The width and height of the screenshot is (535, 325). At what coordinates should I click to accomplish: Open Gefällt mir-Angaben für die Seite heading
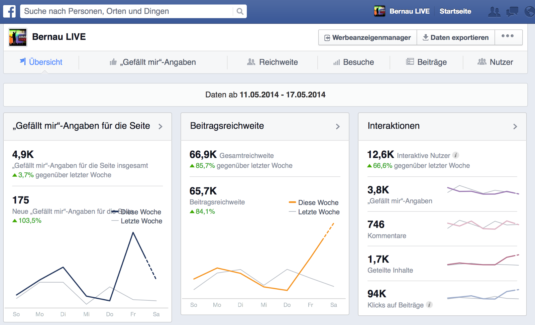(x=81, y=126)
